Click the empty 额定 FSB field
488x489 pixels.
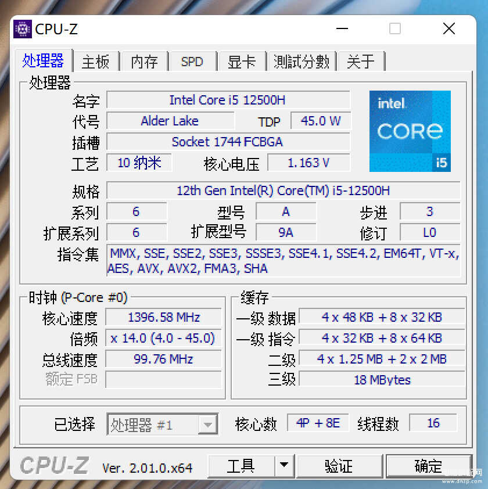pos(163,380)
